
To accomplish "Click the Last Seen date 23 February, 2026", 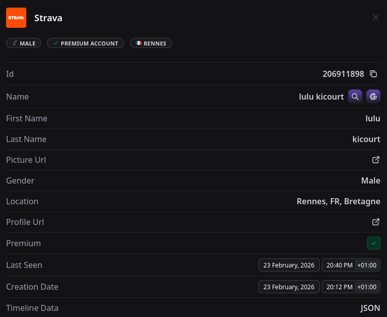I will point(289,265).
